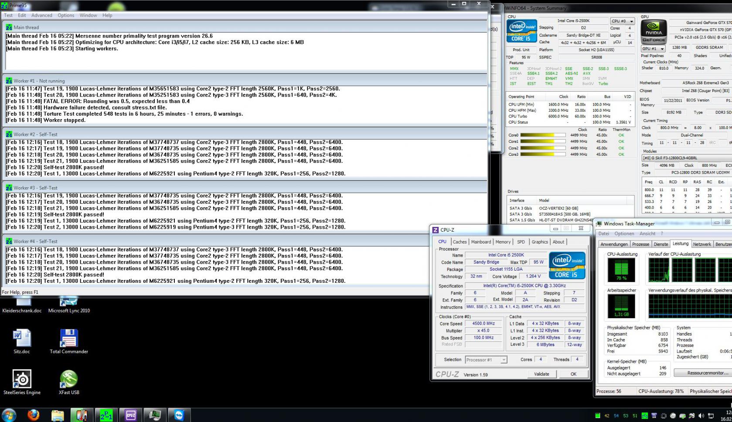This screenshot has width=732, height=422.
Task: Open Windows Explorer folder taskbar icon
Action: pyautogui.click(x=58, y=415)
